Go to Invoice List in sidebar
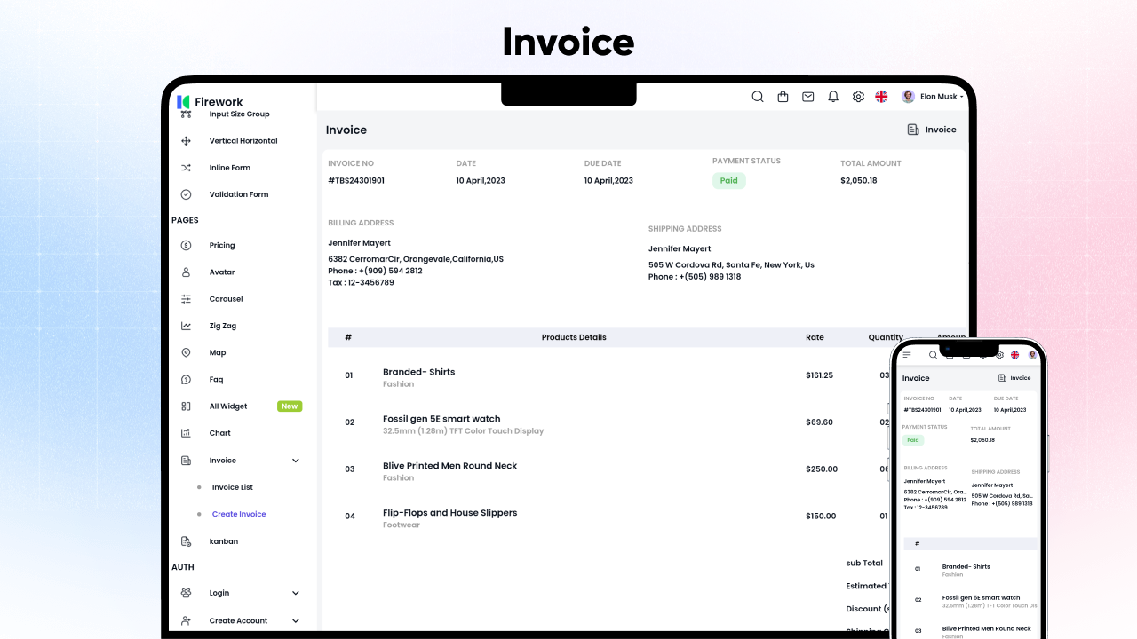 pyautogui.click(x=233, y=487)
